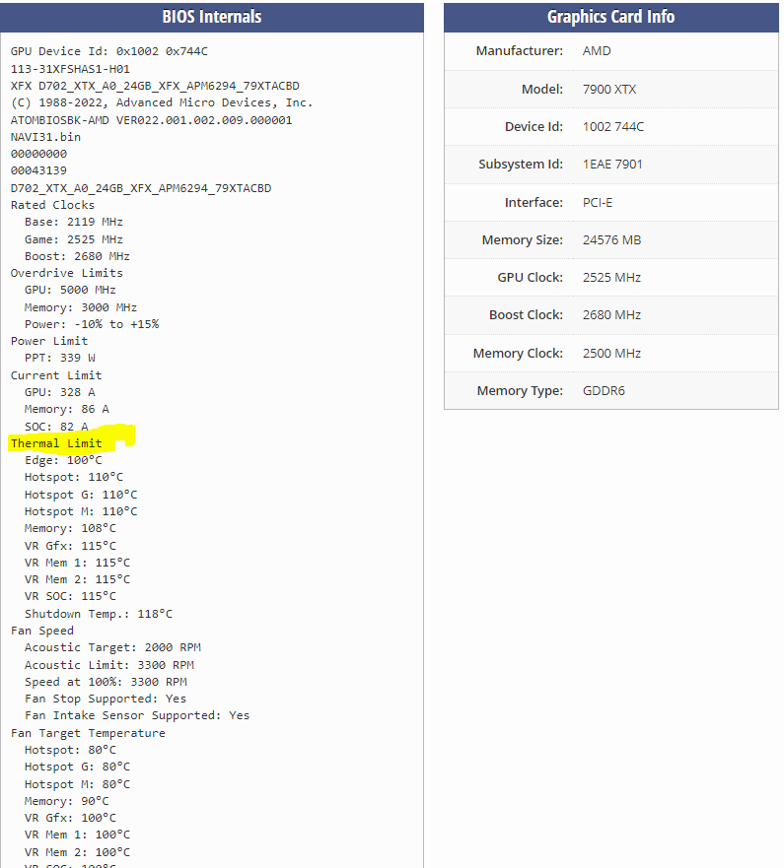Click Hotspot G: 80°C
The height and width of the screenshot is (868, 784).
point(78,767)
